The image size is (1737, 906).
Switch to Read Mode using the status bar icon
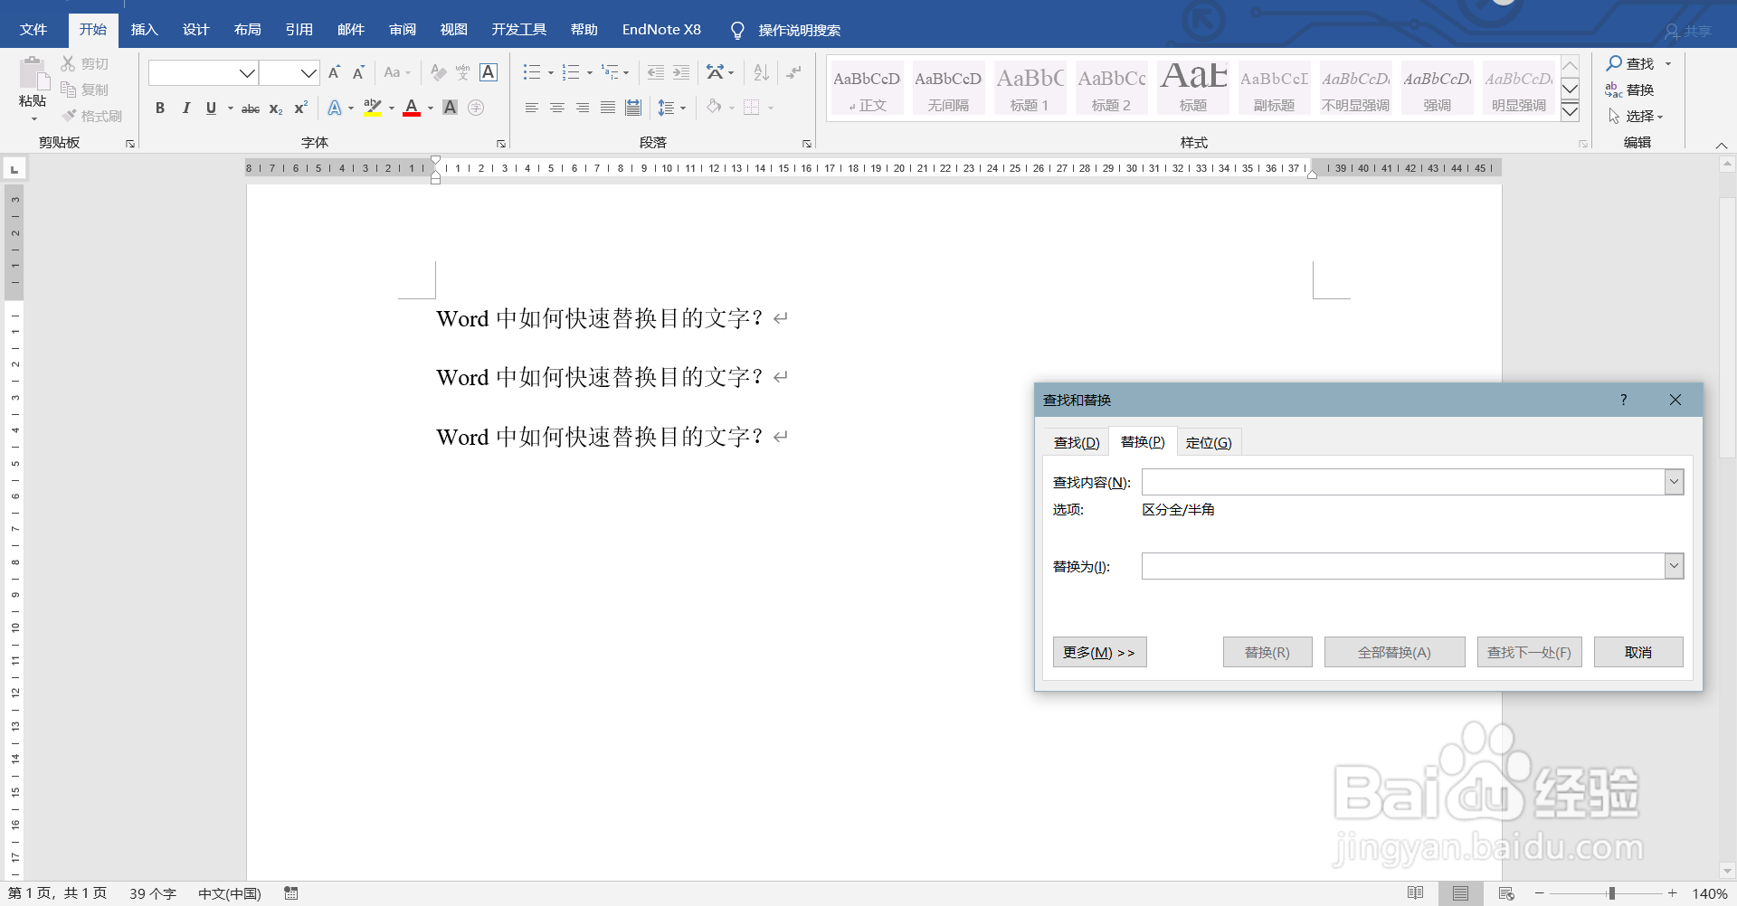point(1416,893)
